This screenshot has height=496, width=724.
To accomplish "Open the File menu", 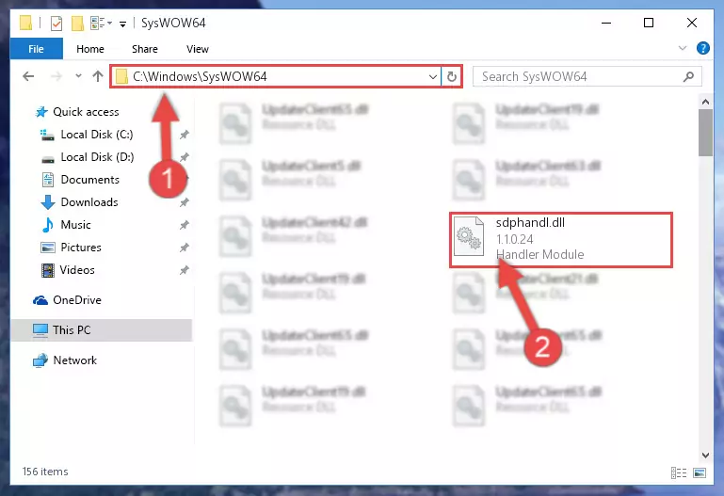I will point(36,49).
